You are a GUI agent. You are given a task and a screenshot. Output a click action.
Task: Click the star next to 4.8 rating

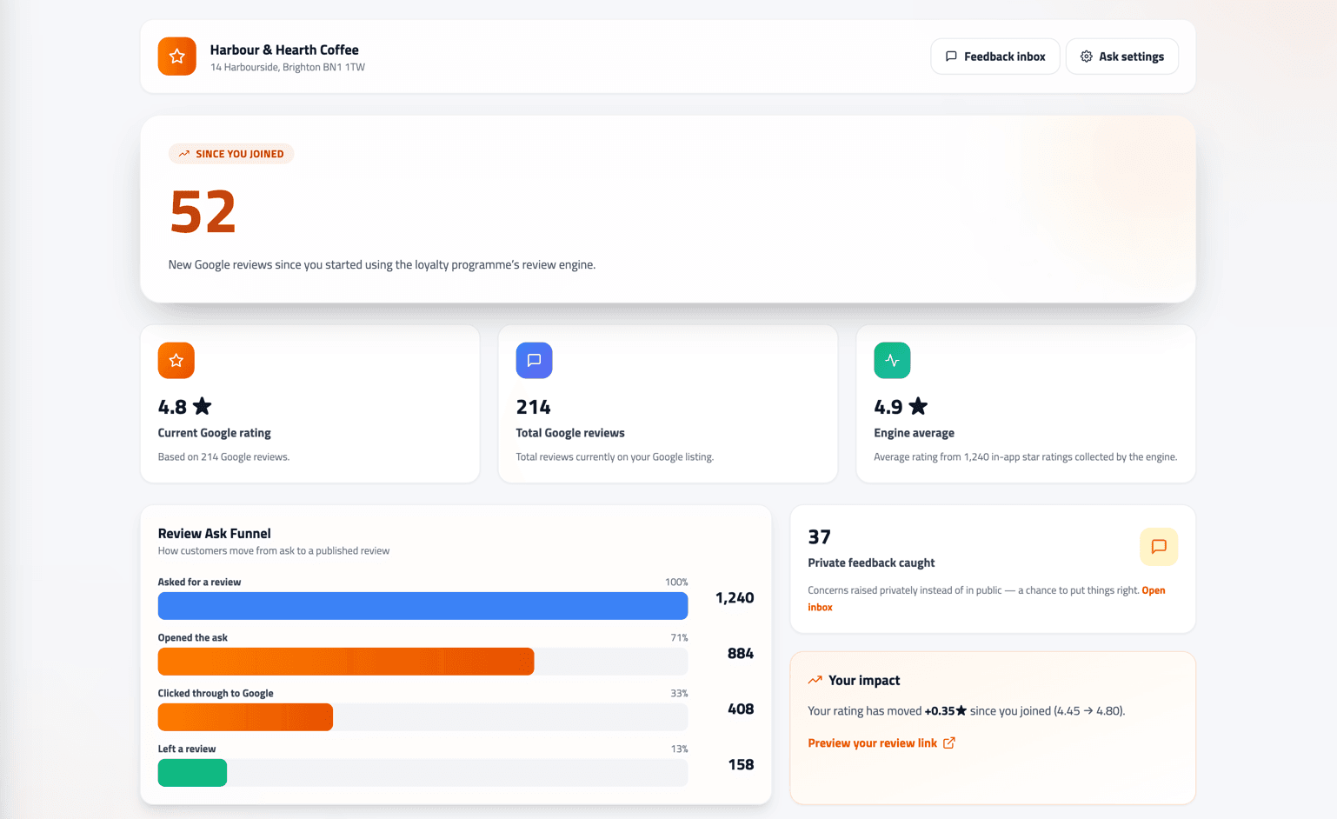(x=202, y=406)
